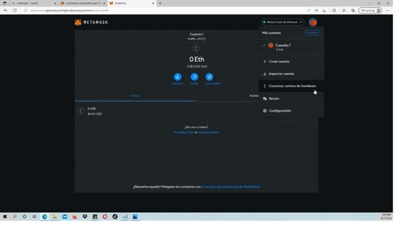Click the chat icon beside Apoyo
The image size is (406, 228).
[x=265, y=99]
